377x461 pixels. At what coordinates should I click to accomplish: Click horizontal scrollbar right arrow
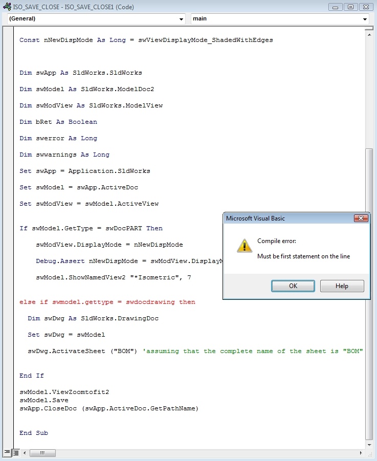[361, 453]
